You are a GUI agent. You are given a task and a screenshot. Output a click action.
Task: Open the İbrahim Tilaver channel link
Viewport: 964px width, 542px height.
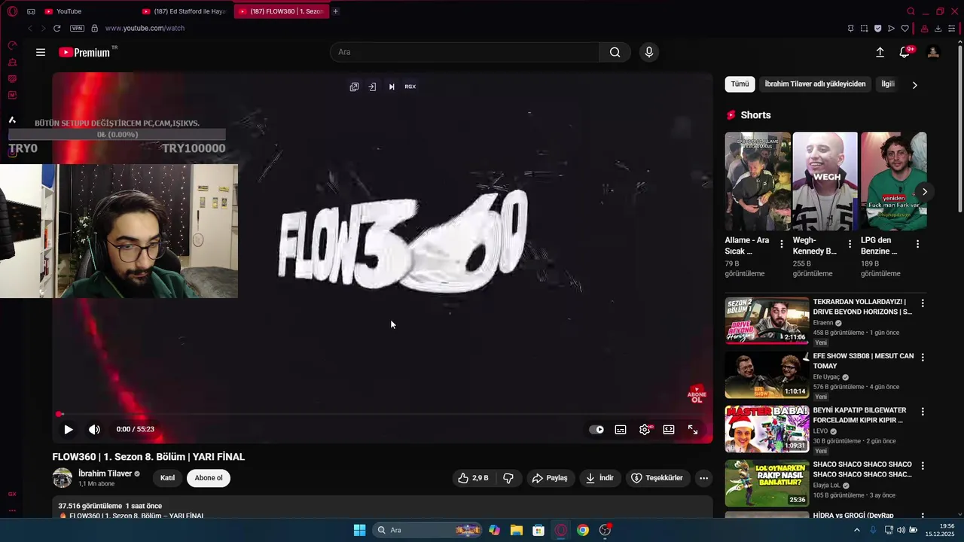tap(105, 473)
